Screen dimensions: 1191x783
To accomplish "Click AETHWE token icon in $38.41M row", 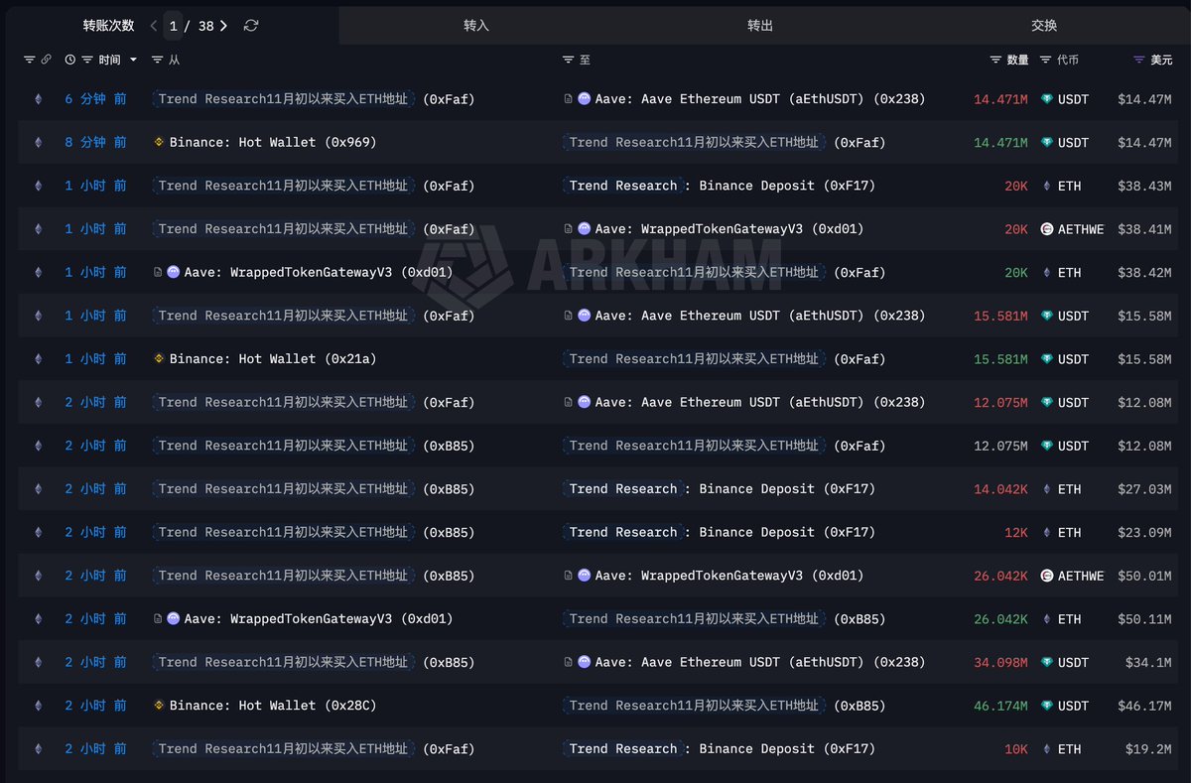I will pyautogui.click(x=1046, y=229).
